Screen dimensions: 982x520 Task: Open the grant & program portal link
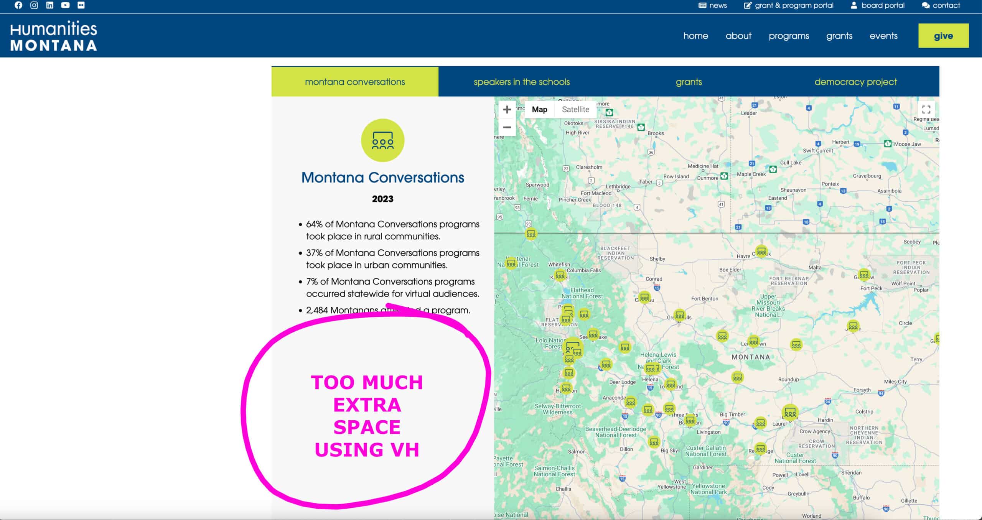click(x=789, y=5)
